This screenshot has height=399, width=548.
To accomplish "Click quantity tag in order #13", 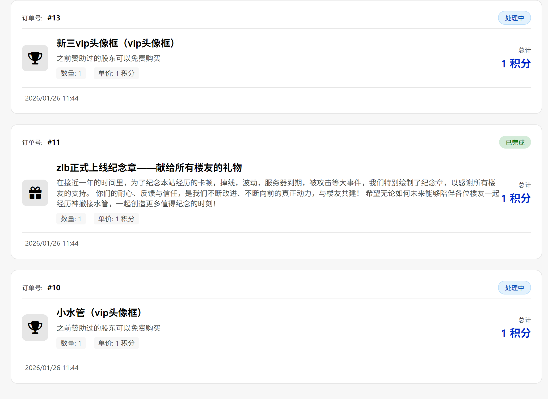I will pyautogui.click(x=71, y=73).
